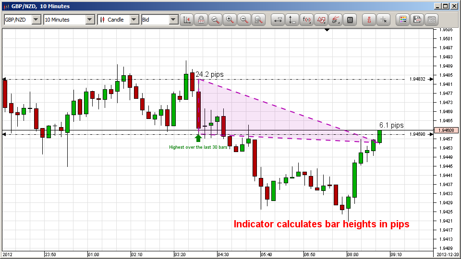This screenshot has height=259, width=461.
Task: Click the 02:10 time axis label
Action: pos(137,254)
